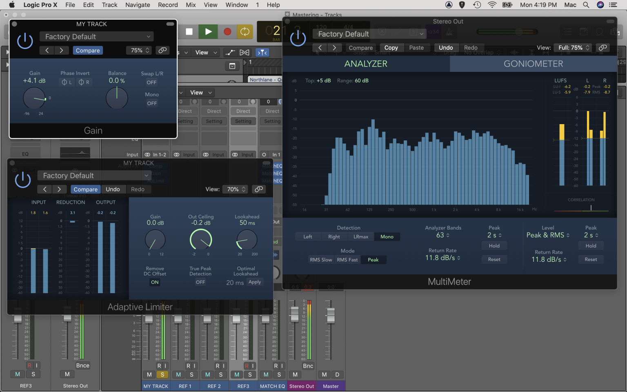Click the power button on the Adaptive Limiter
This screenshot has height=392, width=627.
[x=22, y=179]
